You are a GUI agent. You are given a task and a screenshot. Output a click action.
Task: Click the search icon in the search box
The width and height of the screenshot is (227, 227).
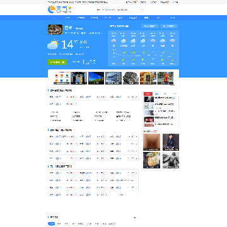[142, 9]
